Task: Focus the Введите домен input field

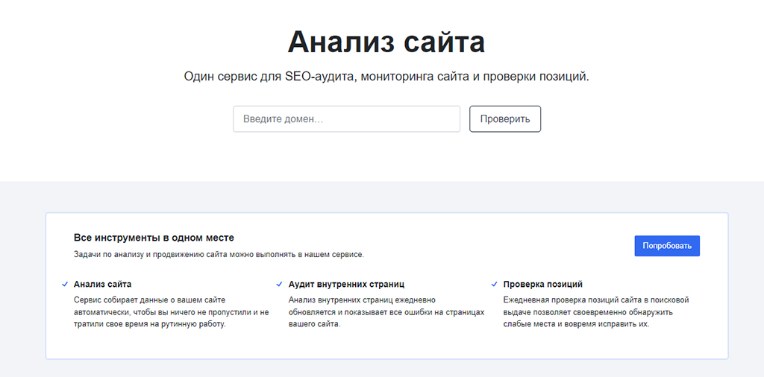Action: (x=346, y=119)
